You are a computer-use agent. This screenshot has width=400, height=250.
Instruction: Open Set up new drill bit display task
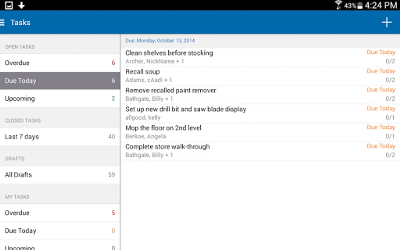[261, 113]
